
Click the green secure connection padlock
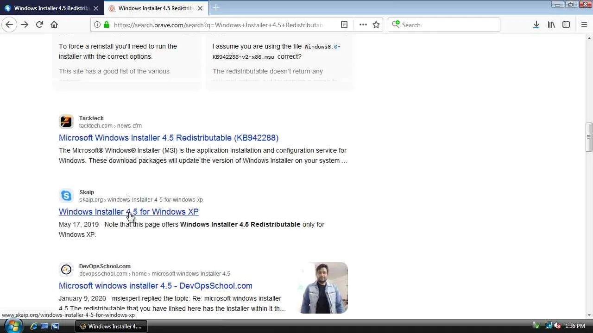coord(107,25)
